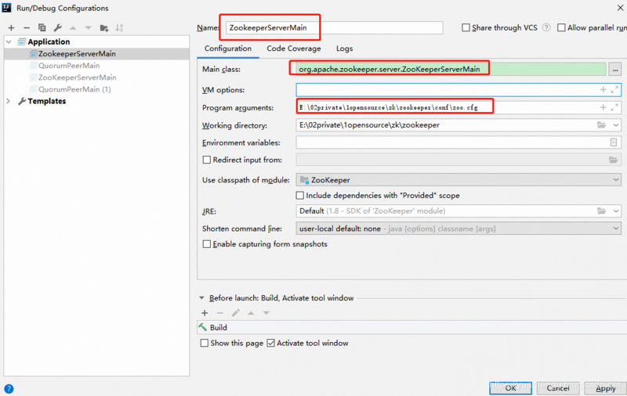Expand the Templates tree node
Viewport: 627px width, 396px height.
pyautogui.click(x=9, y=101)
